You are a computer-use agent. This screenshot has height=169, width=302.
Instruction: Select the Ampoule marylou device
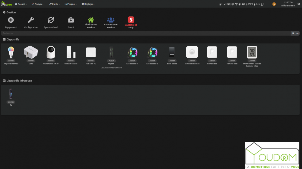(11, 53)
